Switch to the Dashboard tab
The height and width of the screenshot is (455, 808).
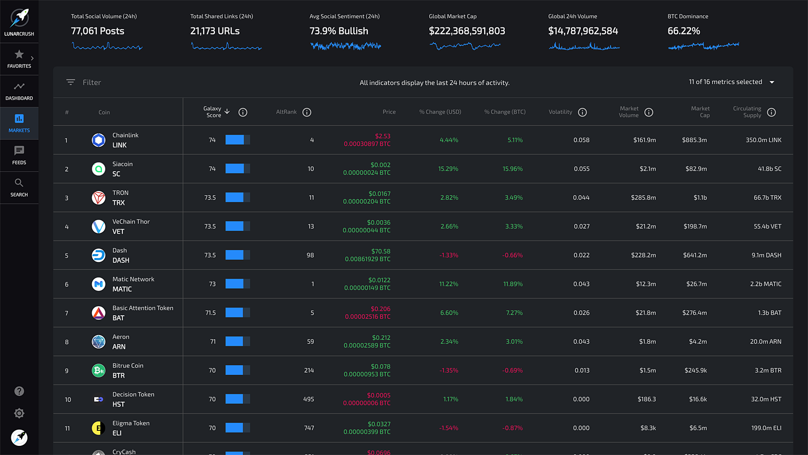[x=19, y=91]
